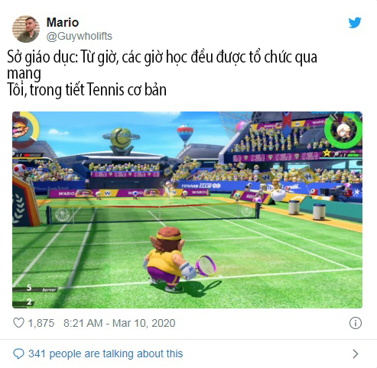Open the display name Mario

63,22
